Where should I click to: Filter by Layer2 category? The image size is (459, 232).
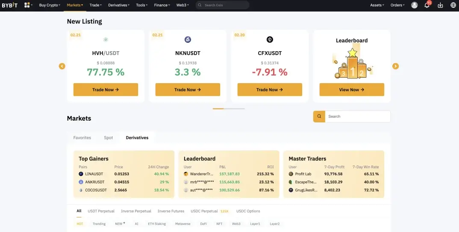[274, 224]
